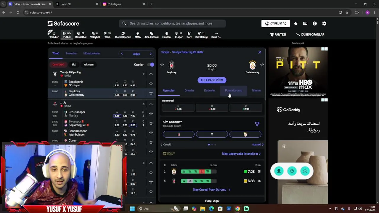379x213 pixels.
Task: Star the Erzurumspor–Manisa match
Action: (x=151, y=114)
